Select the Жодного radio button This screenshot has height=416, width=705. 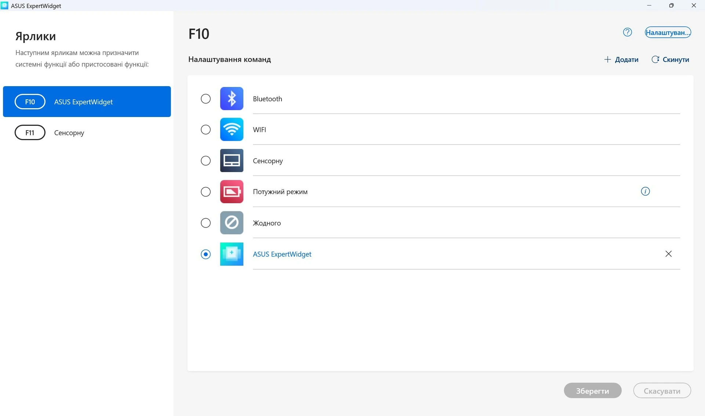[206, 223]
